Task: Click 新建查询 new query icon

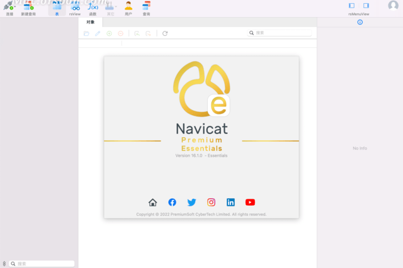Action: (28, 6)
